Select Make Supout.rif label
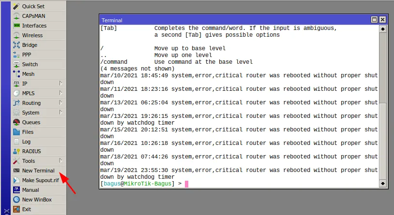The height and width of the screenshot is (215, 394). (x=41, y=180)
